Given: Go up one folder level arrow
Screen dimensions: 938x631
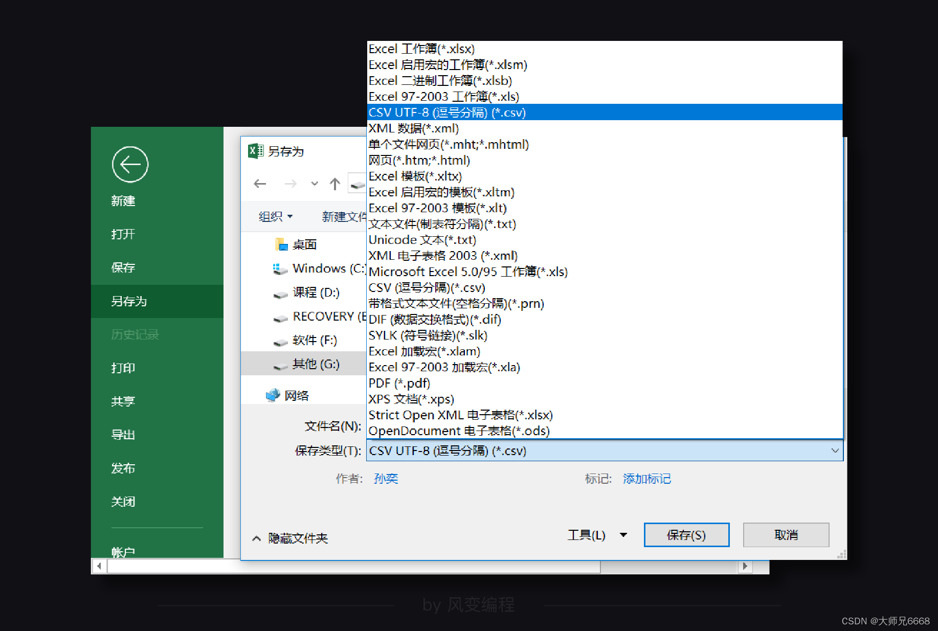Looking at the screenshot, I should click(335, 184).
